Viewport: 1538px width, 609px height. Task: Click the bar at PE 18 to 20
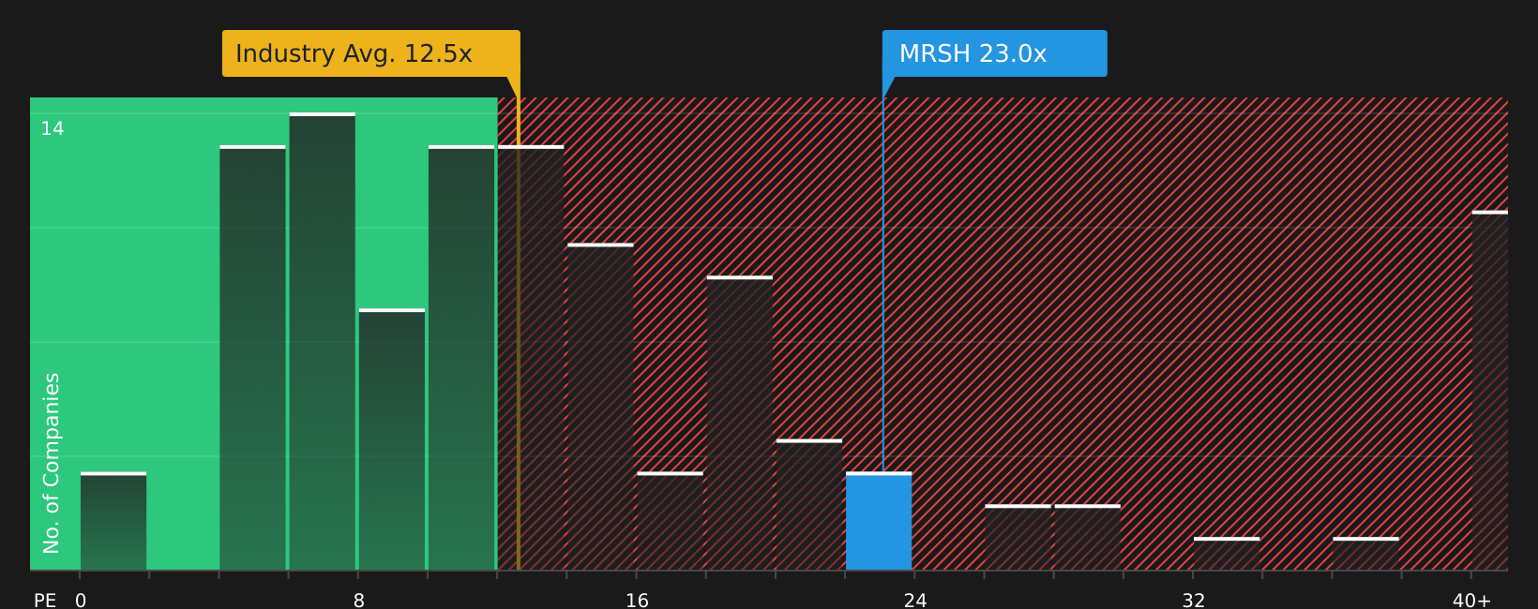pyautogui.click(x=740, y=423)
